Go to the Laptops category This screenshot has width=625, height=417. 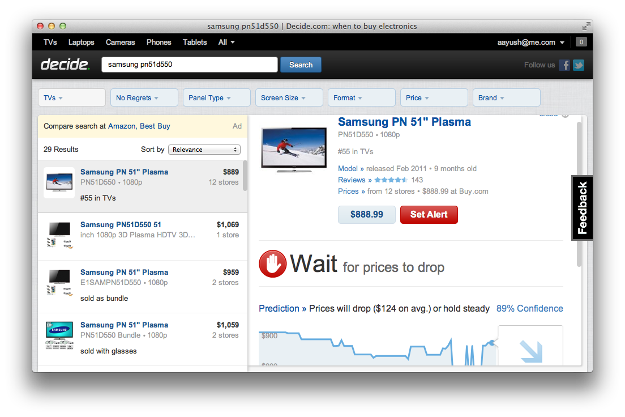tap(82, 42)
